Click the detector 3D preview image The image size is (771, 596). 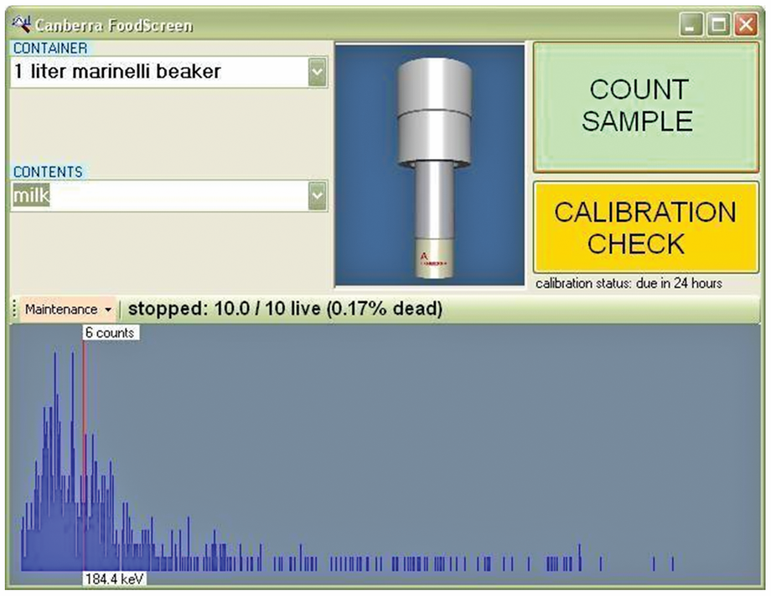[429, 165]
